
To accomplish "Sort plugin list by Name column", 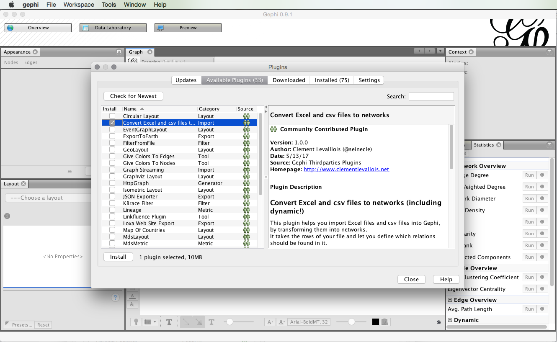I will click(160, 109).
